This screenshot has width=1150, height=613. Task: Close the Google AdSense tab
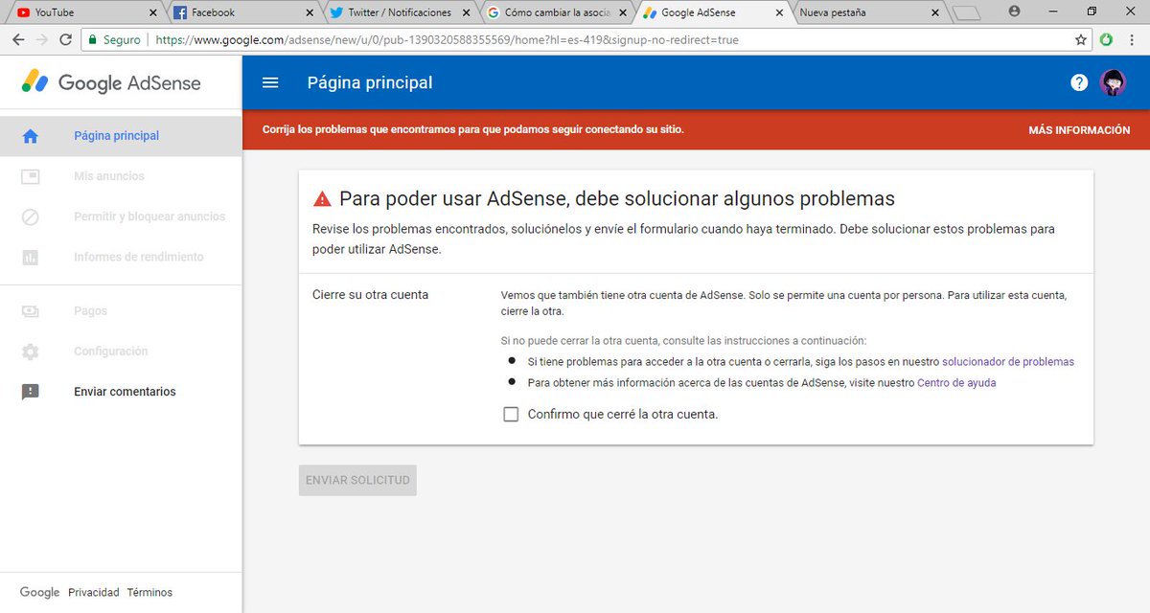tap(777, 13)
